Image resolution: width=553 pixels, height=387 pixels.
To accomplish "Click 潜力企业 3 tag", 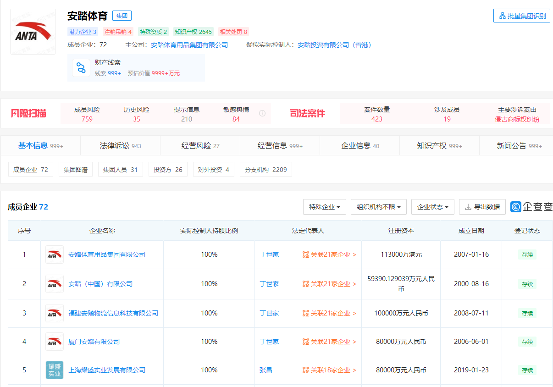I will coord(83,32).
